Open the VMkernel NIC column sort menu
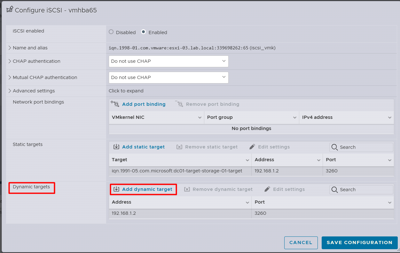Image resolution: width=400 pixels, height=253 pixels. (x=200, y=118)
